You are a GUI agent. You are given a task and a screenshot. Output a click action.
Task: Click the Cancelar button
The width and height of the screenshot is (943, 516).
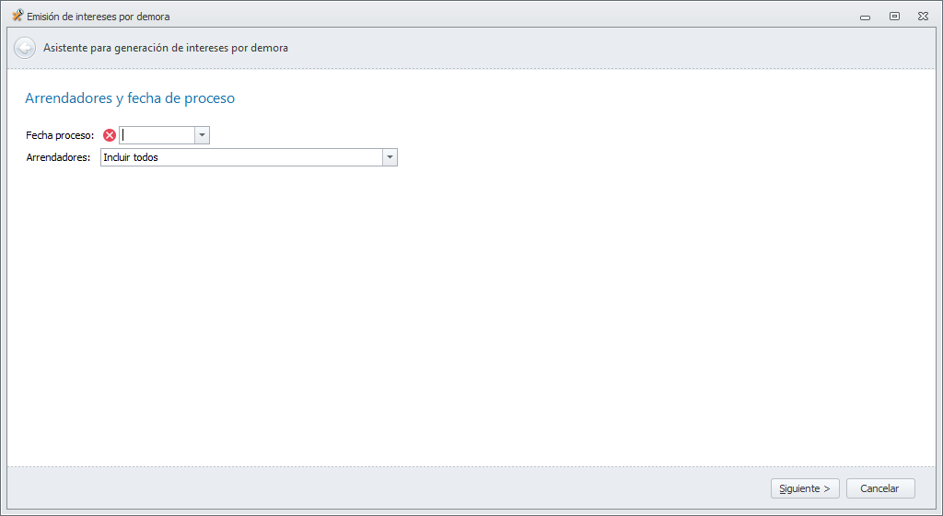[879, 488]
